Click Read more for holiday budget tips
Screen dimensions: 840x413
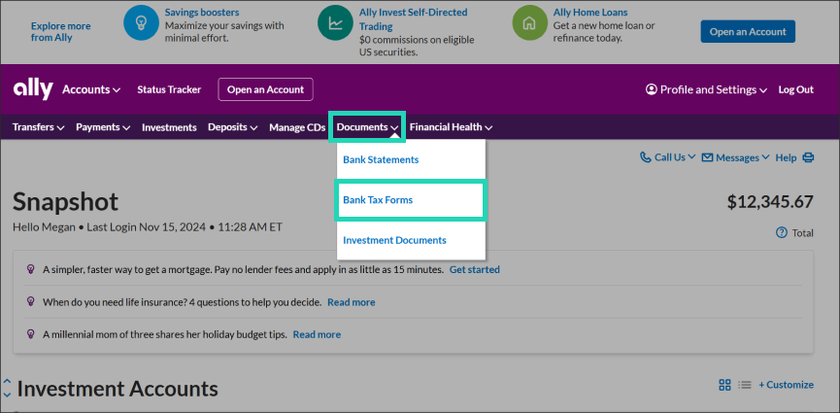317,334
